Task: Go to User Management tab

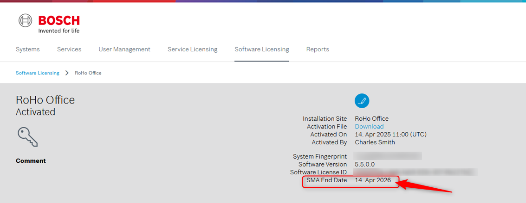Action: 124,49
